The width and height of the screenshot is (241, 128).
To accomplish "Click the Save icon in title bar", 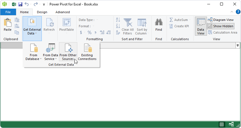I will (x=20, y=4).
